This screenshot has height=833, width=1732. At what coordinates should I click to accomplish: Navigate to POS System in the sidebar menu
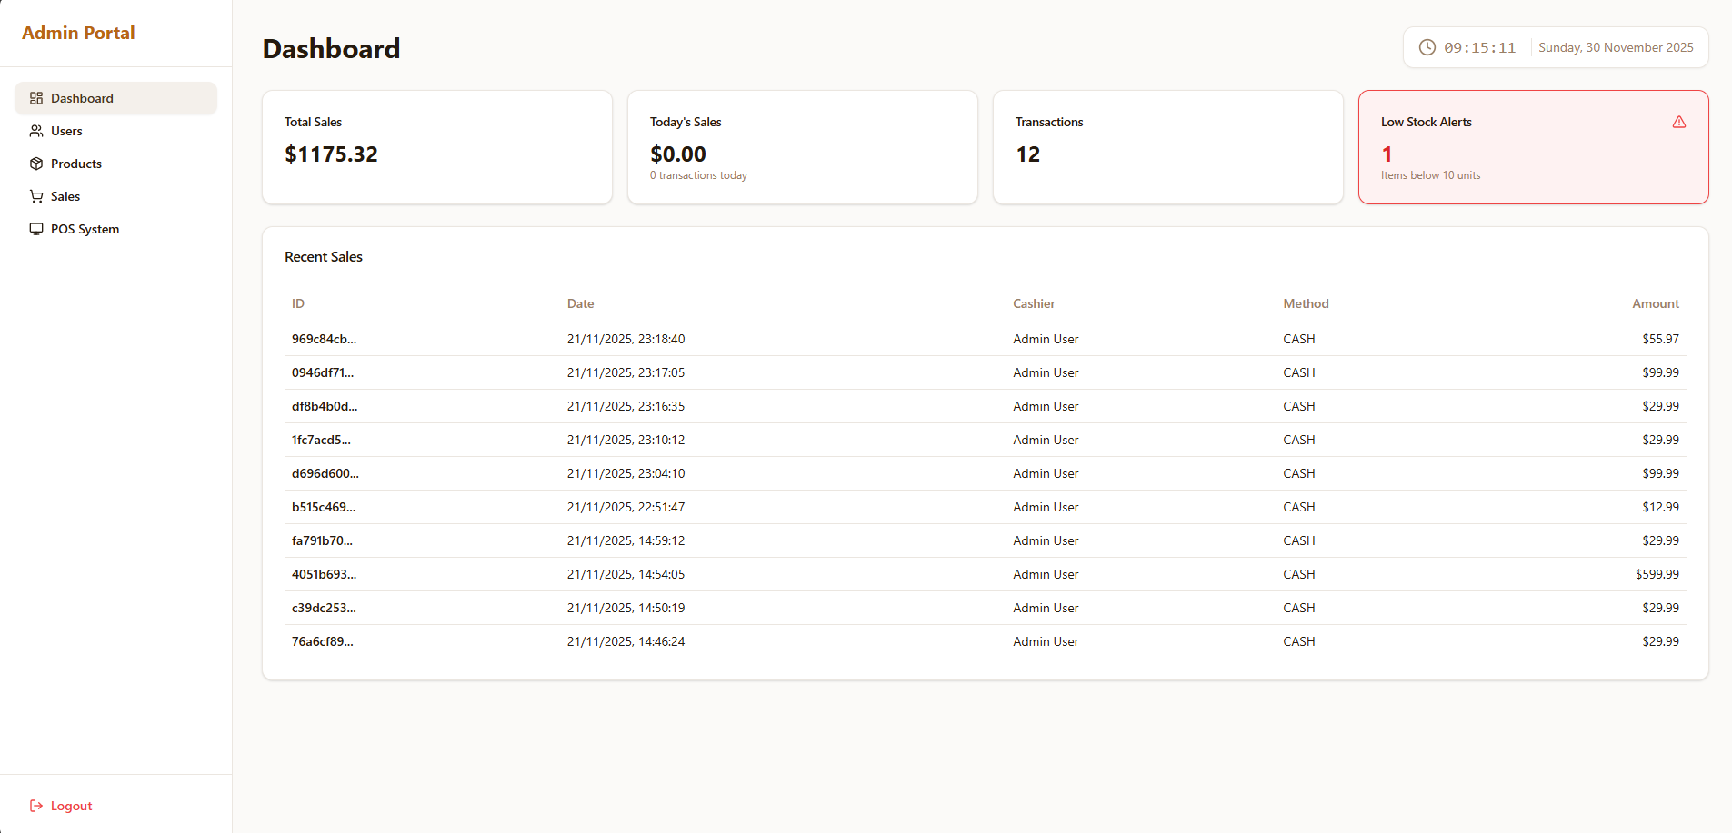(85, 228)
